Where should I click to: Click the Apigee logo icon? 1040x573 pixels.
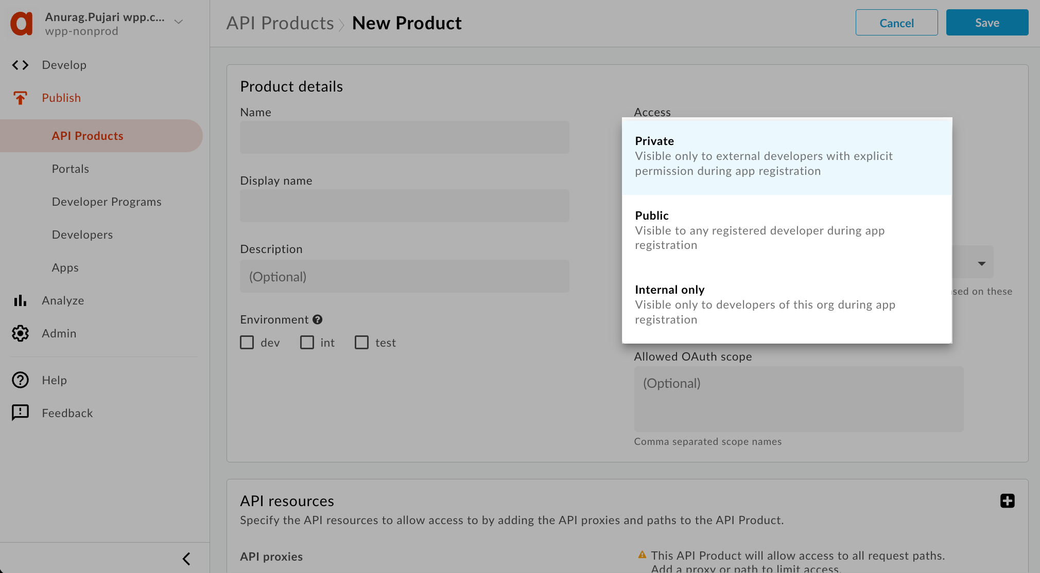tap(22, 23)
